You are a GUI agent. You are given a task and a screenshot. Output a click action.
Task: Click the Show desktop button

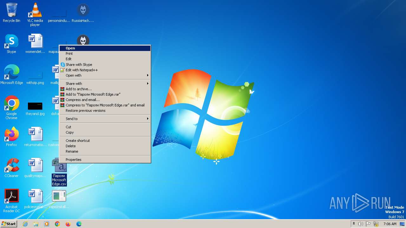tap(403, 224)
